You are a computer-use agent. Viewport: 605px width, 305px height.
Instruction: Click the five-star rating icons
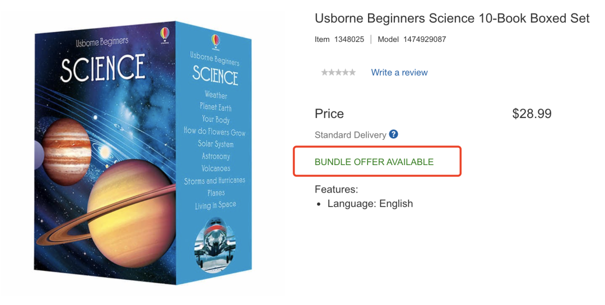coord(338,72)
